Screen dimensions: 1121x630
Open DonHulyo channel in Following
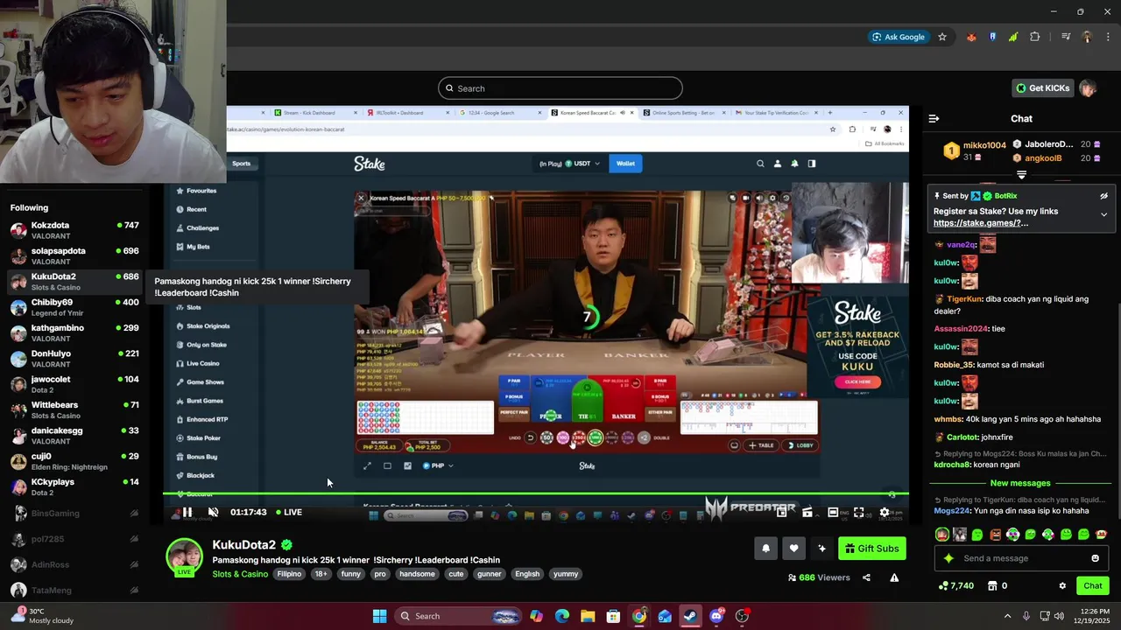point(74,359)
